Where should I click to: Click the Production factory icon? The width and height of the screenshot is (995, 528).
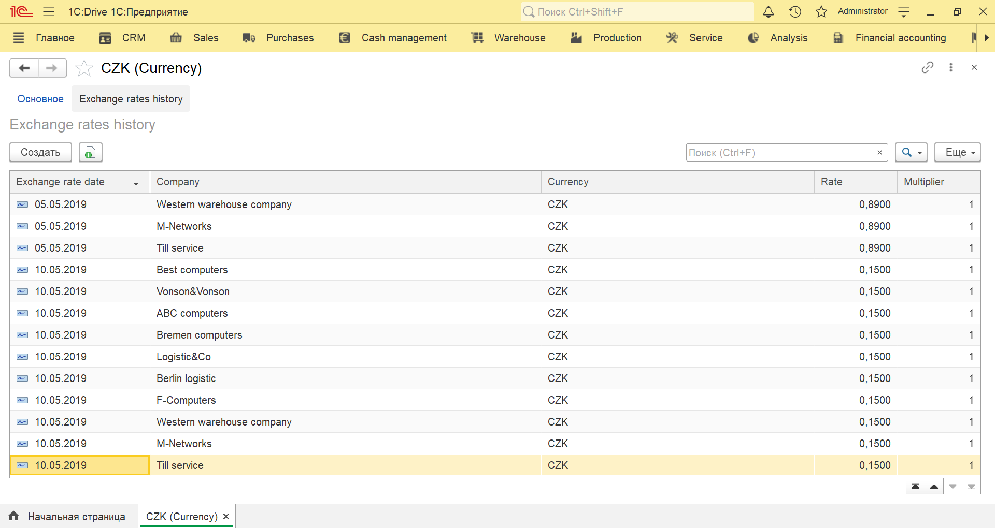click(x=576, y=38)
